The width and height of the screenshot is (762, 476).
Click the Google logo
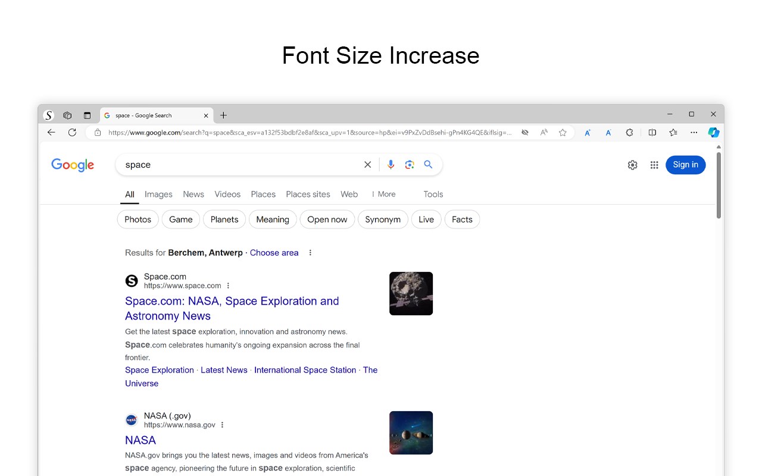pyautogui.click(x=73, y=165)
